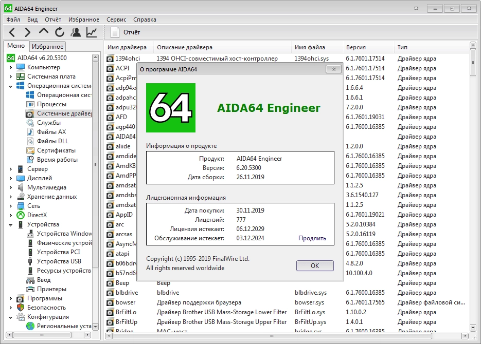Screen dimensions: 481x344
Task: Open the graph chart toolbar icon
Action: pyautogui.click(x=92, y=32)
